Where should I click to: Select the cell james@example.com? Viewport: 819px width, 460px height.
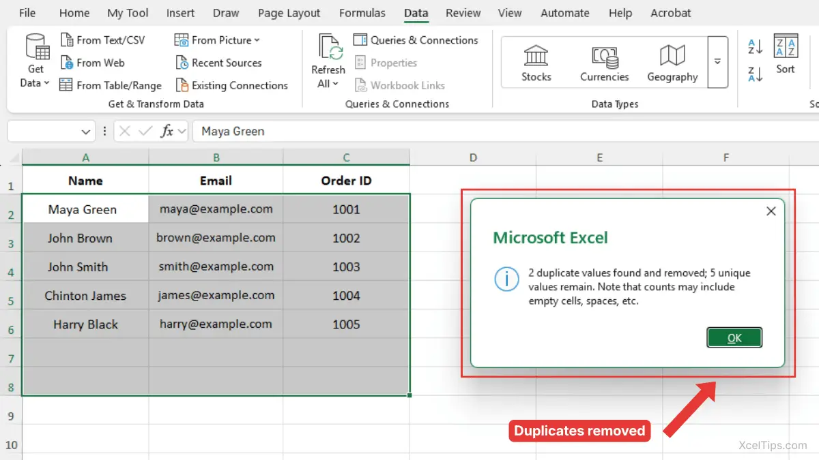216,295
